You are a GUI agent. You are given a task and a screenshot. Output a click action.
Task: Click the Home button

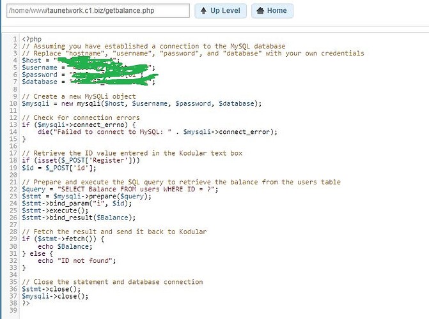[272, 11]
